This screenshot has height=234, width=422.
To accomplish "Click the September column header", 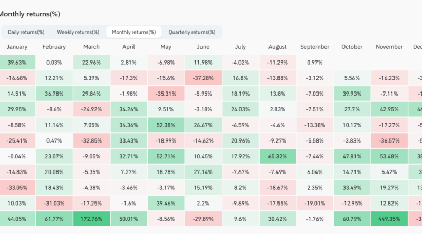I will (x=314, y=47).
